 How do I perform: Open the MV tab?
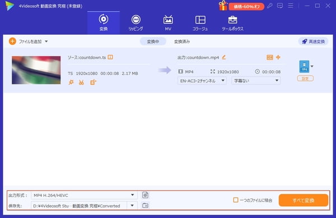click(168, 23)
